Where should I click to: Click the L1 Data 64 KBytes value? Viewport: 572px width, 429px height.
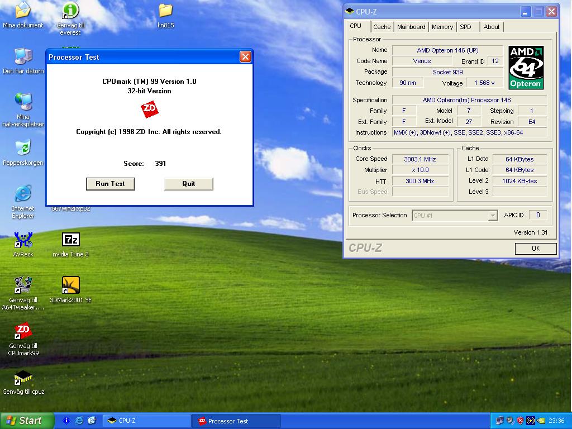[519, 159]
